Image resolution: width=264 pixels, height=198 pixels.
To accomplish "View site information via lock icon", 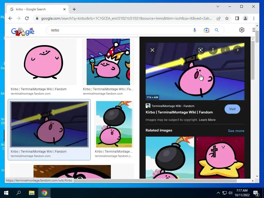I will [x=37, y=18].
